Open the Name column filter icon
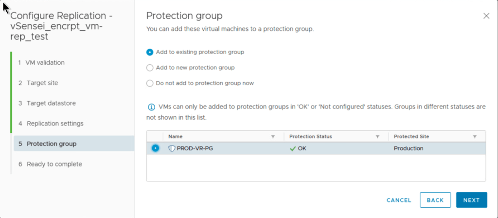498x218 pixels. click(x=273, y=137)
